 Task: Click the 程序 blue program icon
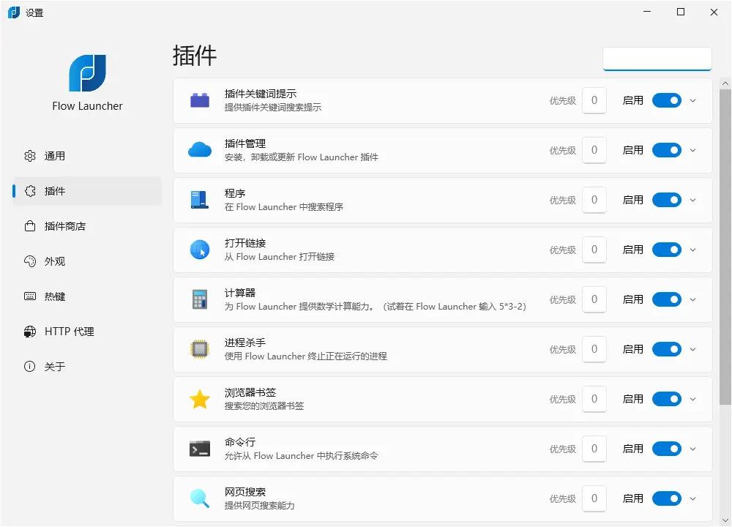click(x=200, y=200)
